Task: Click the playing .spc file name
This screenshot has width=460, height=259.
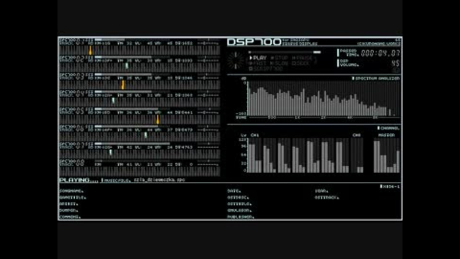Action: (x=159, y=180)
